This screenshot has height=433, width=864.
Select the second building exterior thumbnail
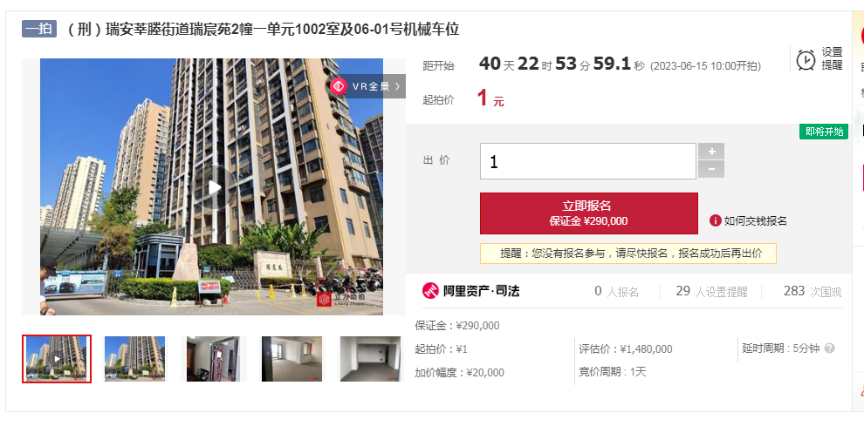point(135,359)
